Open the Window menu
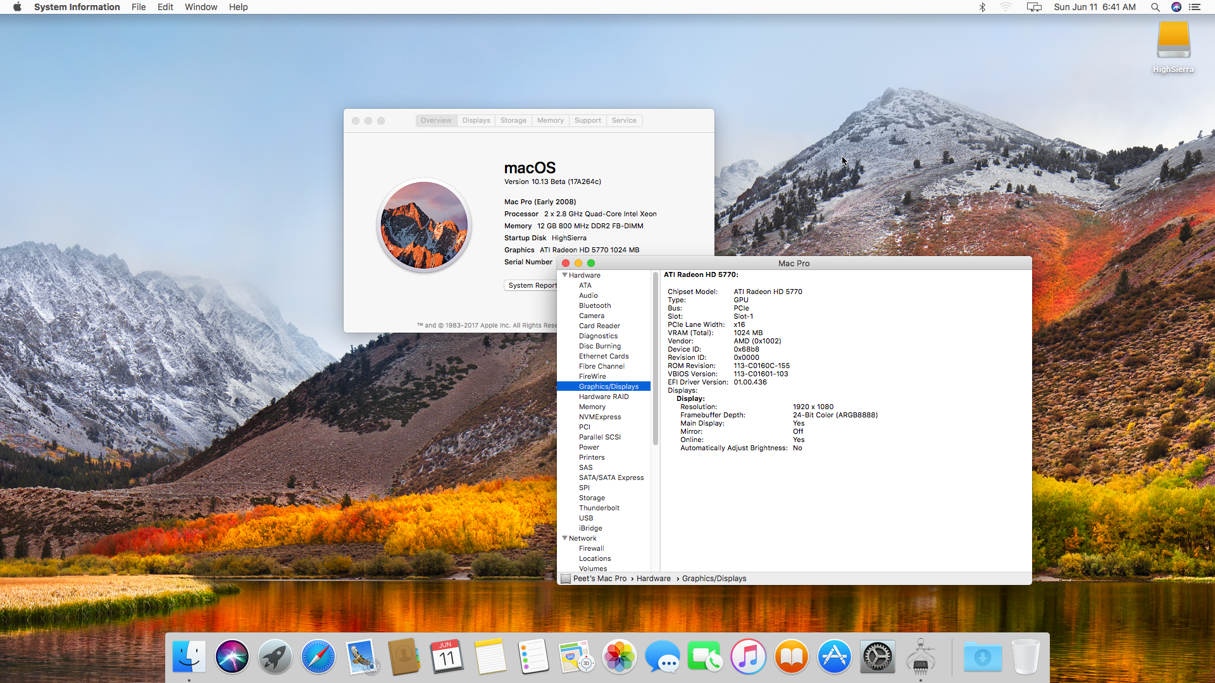The image size is (1215, 683). click(x=201, y=7)
